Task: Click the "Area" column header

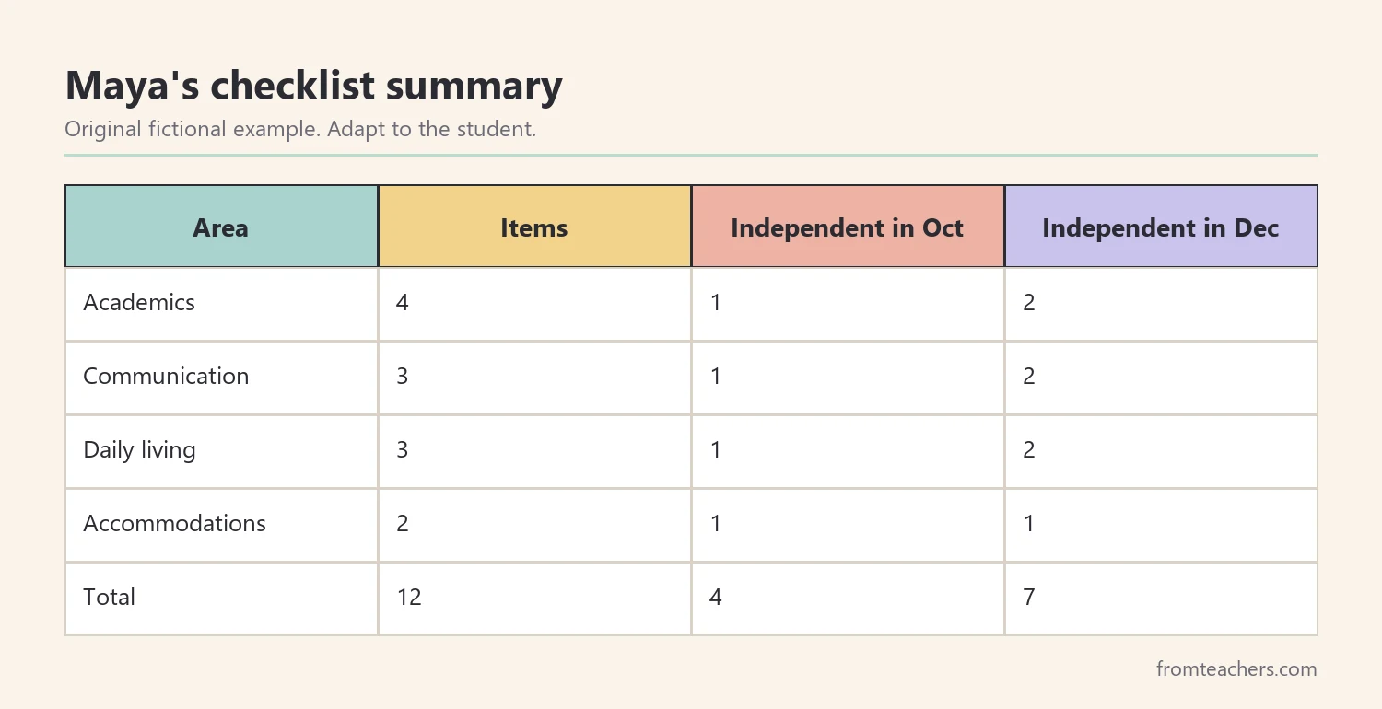Action: [221, 227]
